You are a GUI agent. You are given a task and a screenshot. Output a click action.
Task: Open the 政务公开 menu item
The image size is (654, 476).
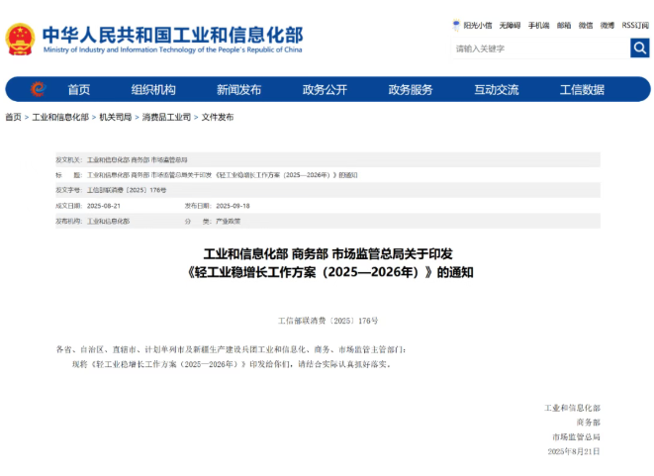pyautogui.click(x=325, y=90)
